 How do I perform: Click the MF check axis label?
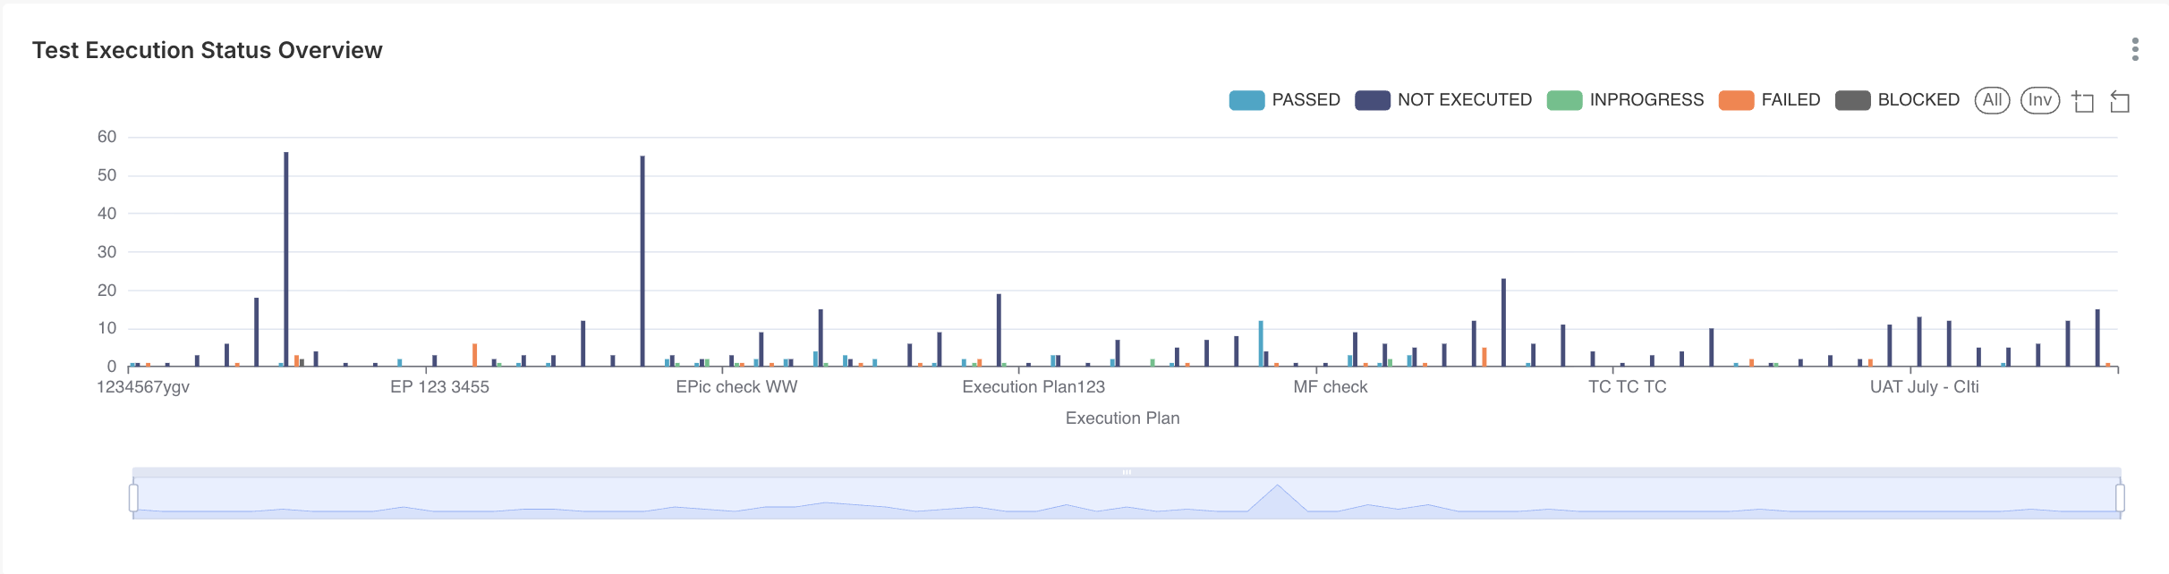1330,387
